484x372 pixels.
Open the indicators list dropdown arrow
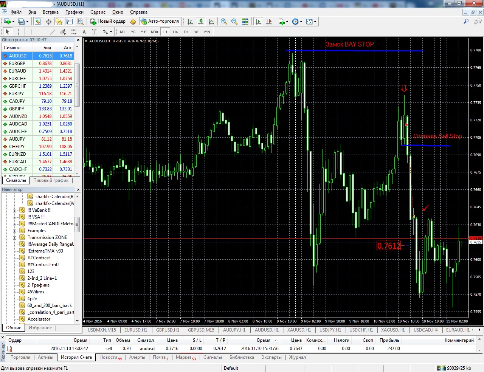click(x=287, y=22)
